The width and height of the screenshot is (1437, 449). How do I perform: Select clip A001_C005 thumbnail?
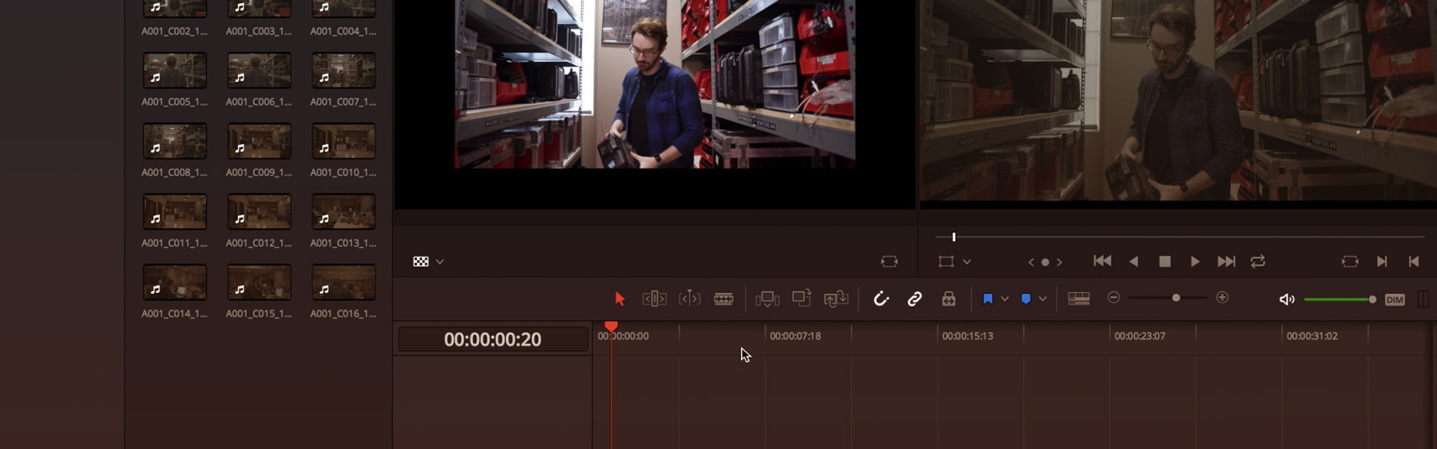tap(175, 70)
